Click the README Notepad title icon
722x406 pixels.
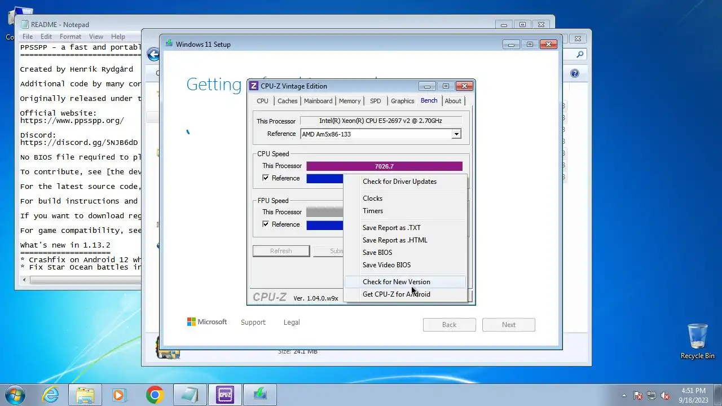click(x=24, y=24)
